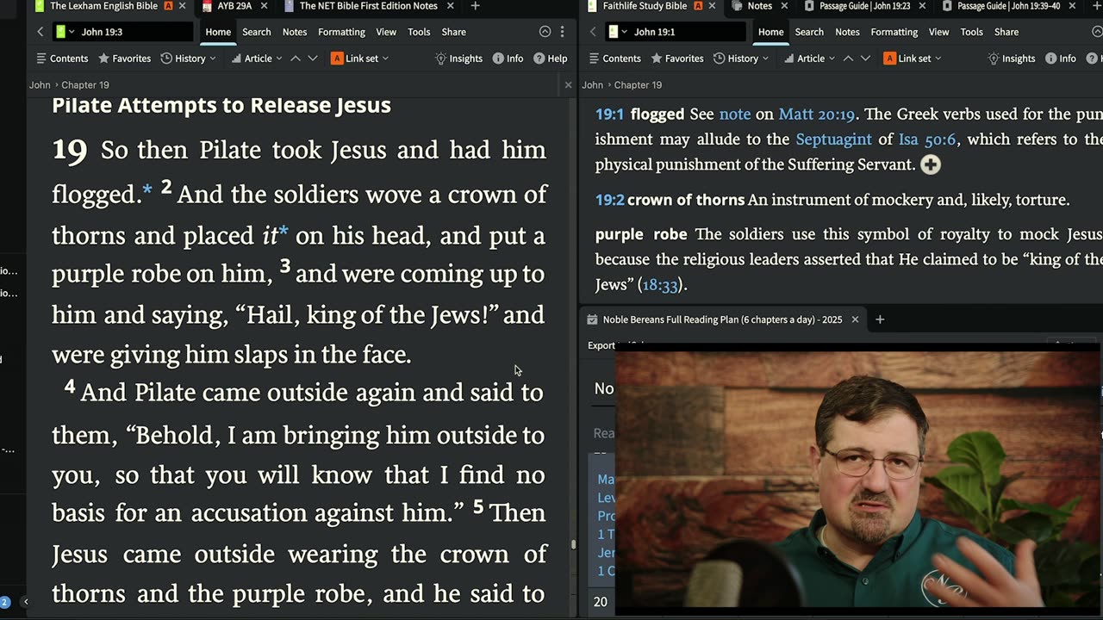This screenshot has height=620, width=1103.
Task: Open the three-dot panel menu in the Lexham panel
Action: click(x=562, y=32)
